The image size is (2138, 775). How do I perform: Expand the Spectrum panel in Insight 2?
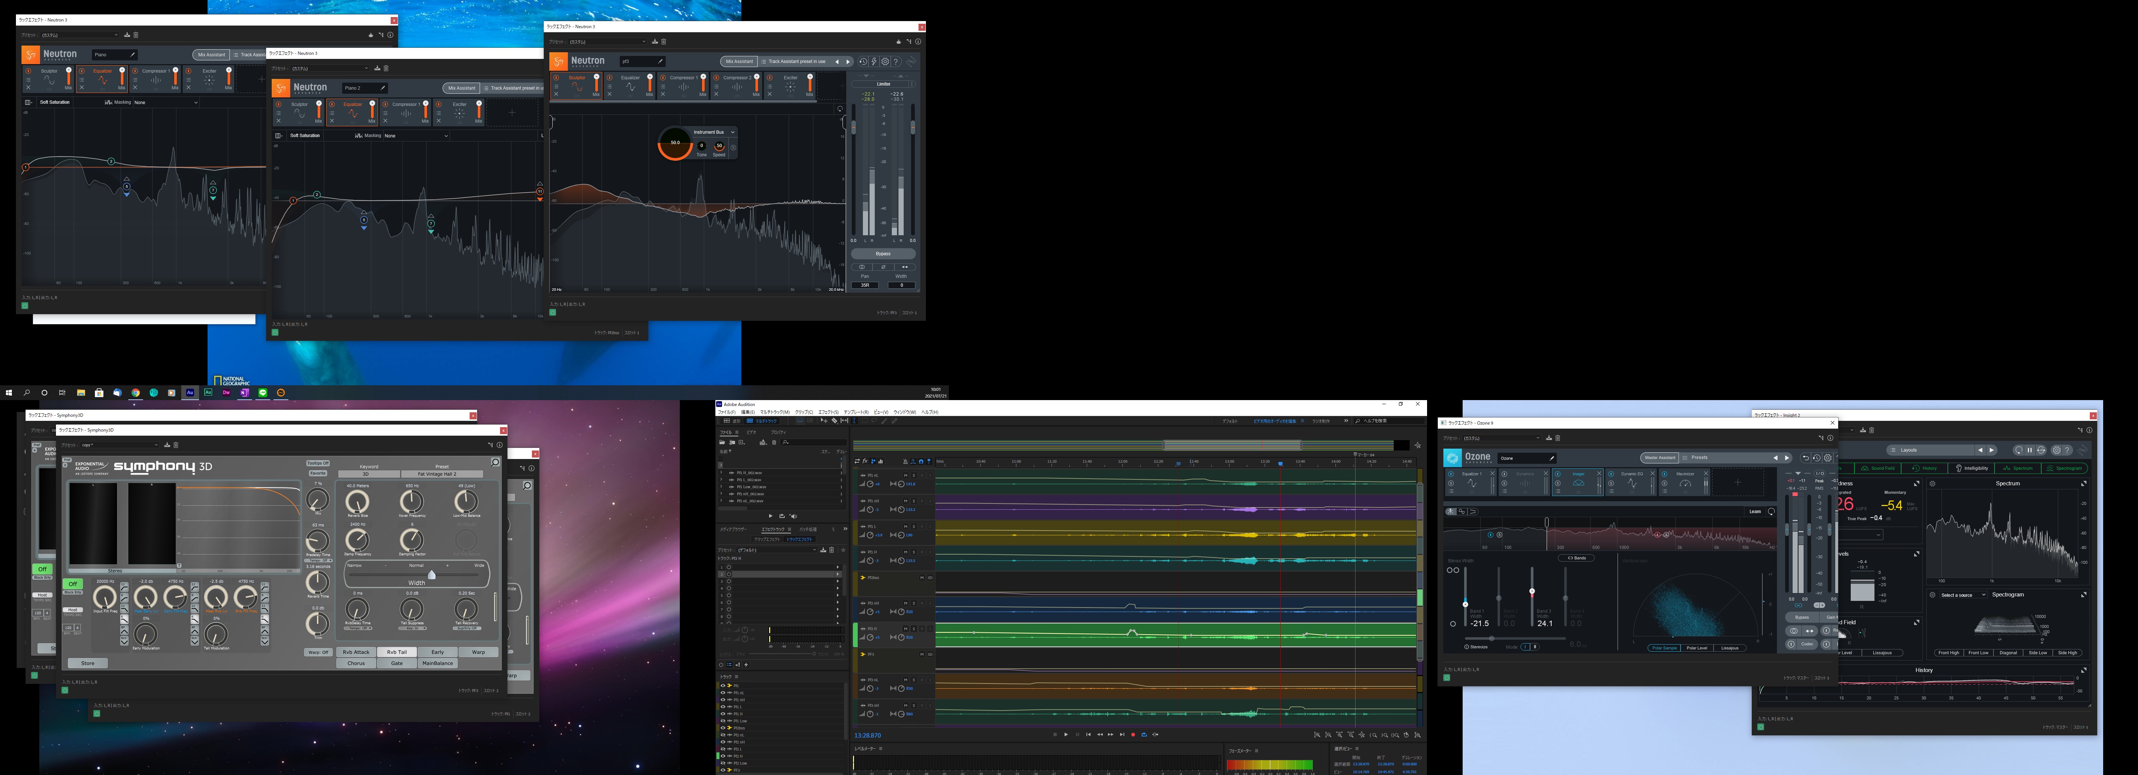[x=2083, y=483]
